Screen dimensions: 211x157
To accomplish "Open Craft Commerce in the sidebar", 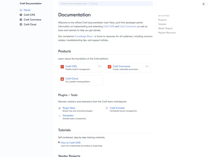I will (33, 20).
